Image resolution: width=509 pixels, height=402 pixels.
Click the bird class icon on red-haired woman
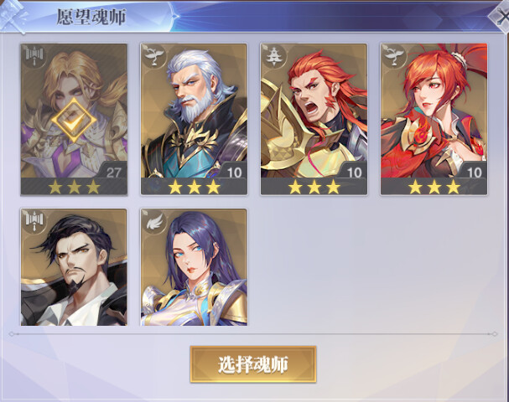tap(394, 56)
